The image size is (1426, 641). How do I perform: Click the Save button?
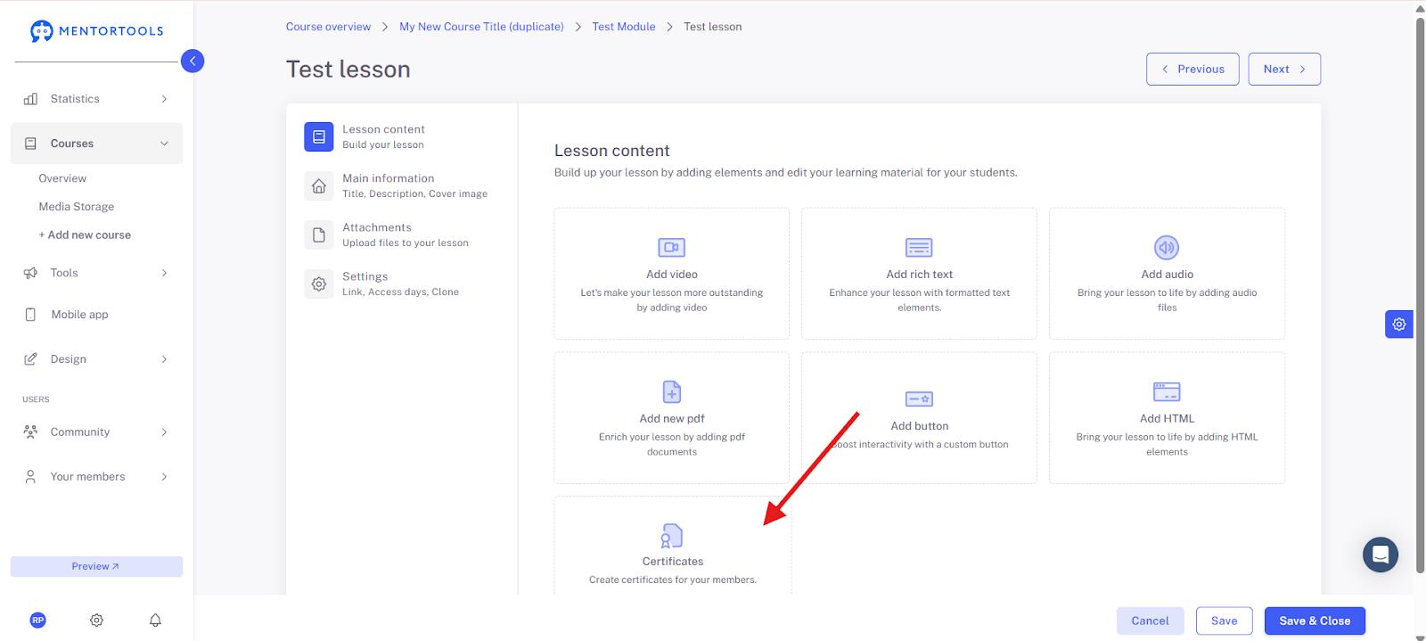point(1224,621)
